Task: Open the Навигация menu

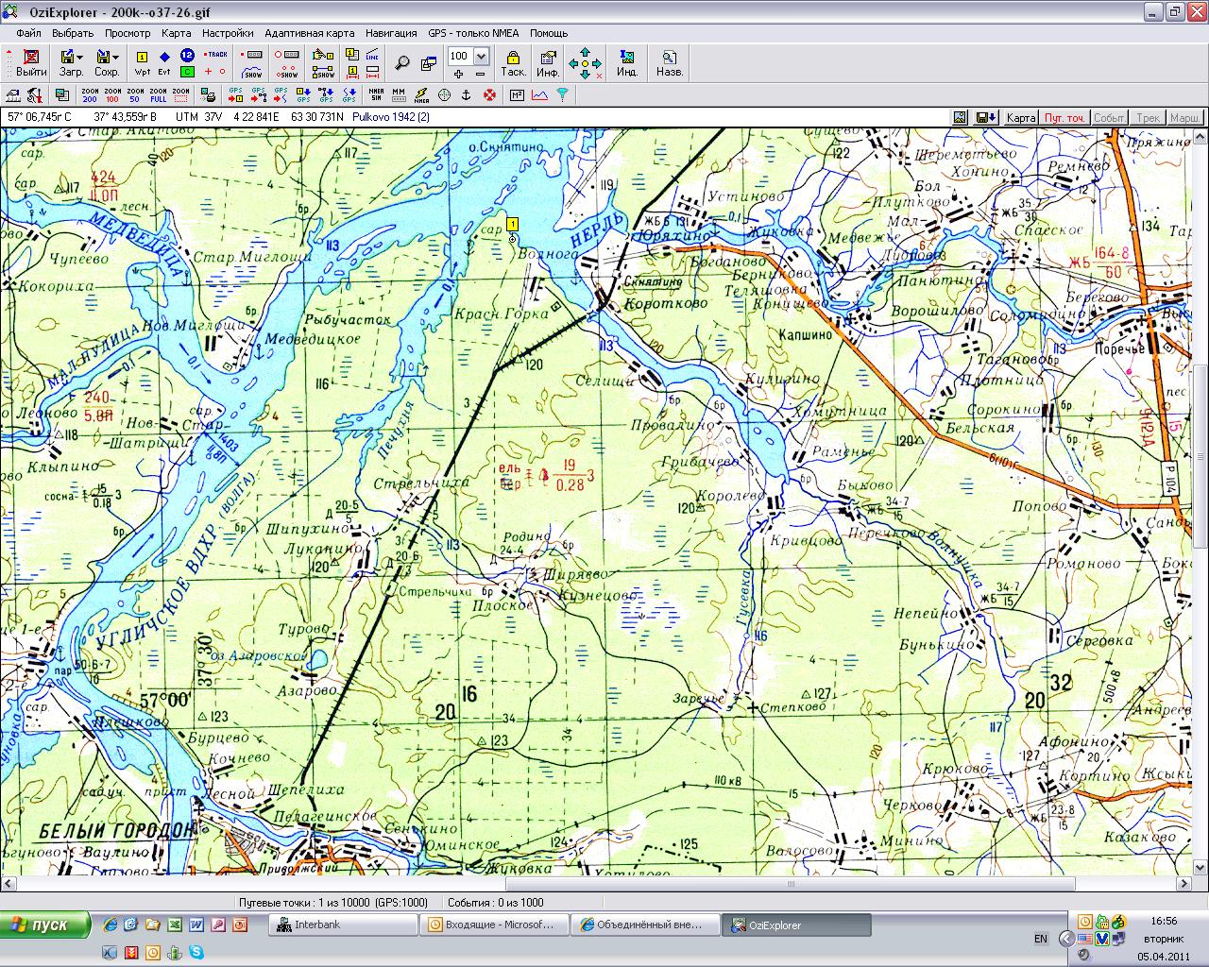Action: (x=391, y=33)
